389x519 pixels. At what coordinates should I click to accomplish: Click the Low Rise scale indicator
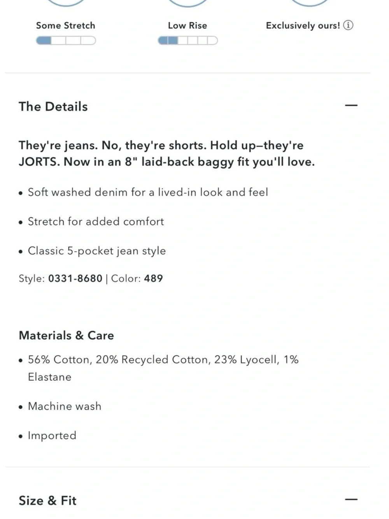tap(187, 40)
